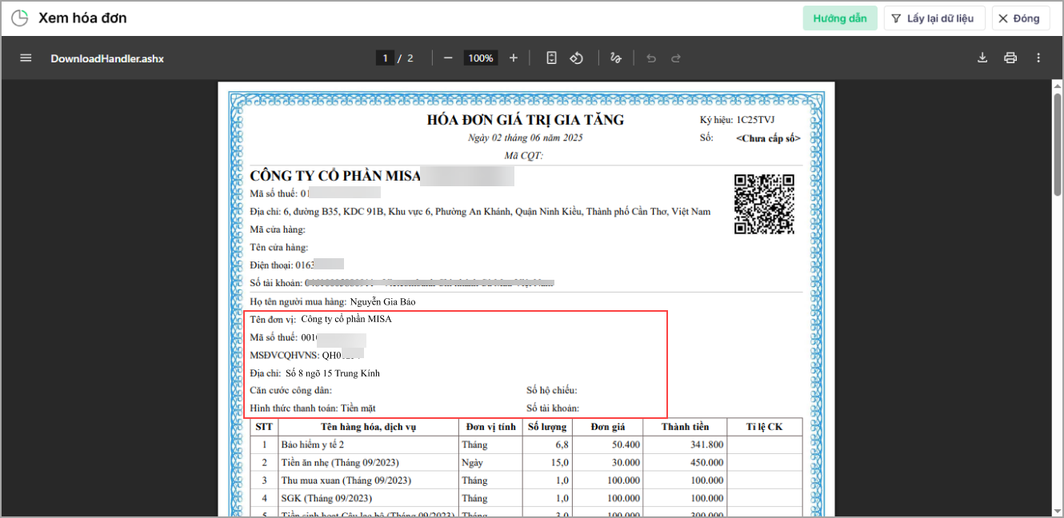Click the undo arrow icon
The image size is (1064, 518).
(x=651, y=58)
